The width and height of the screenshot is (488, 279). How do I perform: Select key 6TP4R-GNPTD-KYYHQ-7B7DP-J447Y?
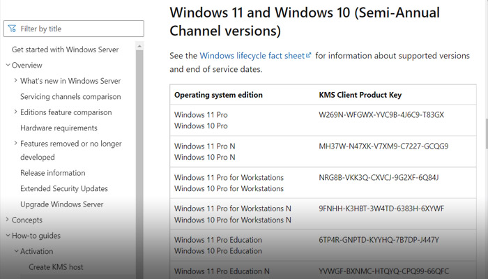click(x=379, y=240)
